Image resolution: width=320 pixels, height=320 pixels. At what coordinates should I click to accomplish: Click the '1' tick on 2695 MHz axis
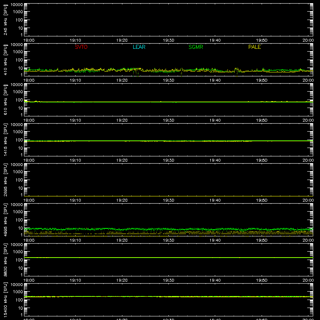[x=22, y=195]
